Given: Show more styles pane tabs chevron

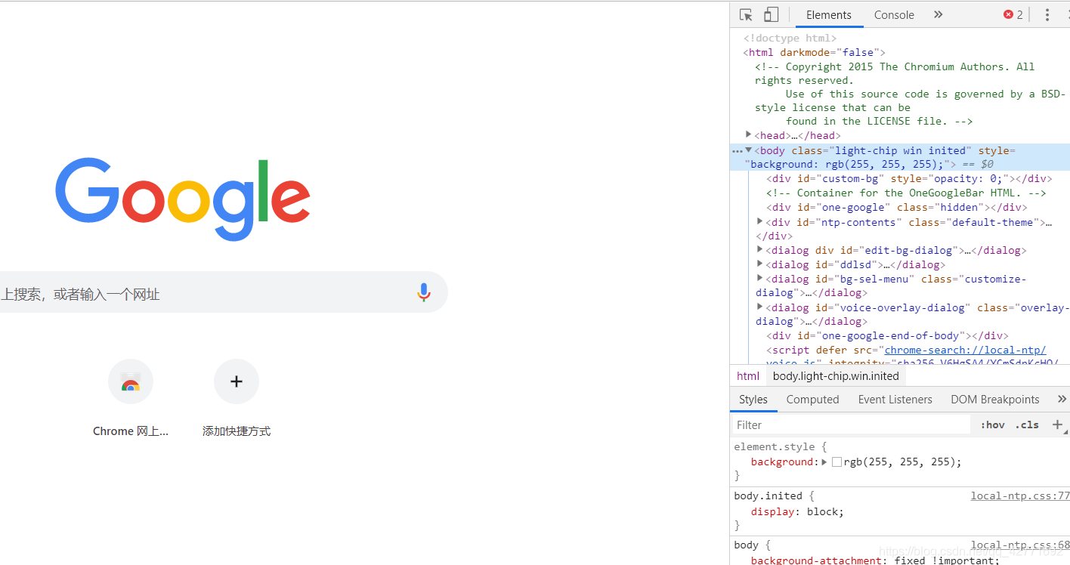Looking at the screenshot, I should pos(1062,399).
